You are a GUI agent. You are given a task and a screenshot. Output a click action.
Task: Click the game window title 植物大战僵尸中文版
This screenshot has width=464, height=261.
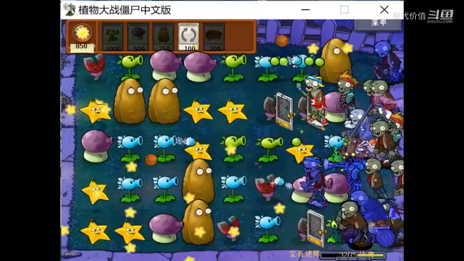click(125, 10)
